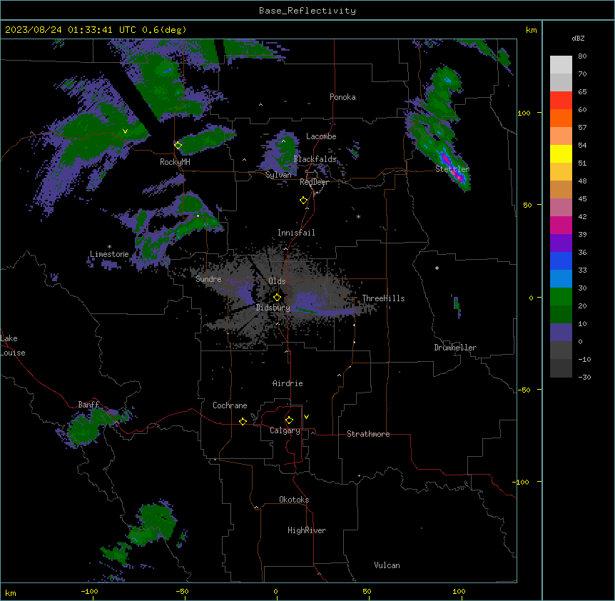The height and width of the screenshot is (601, 615).
Task: Pick the magenta 39-42 dBZ legend swatch
Action: point(561,225)
